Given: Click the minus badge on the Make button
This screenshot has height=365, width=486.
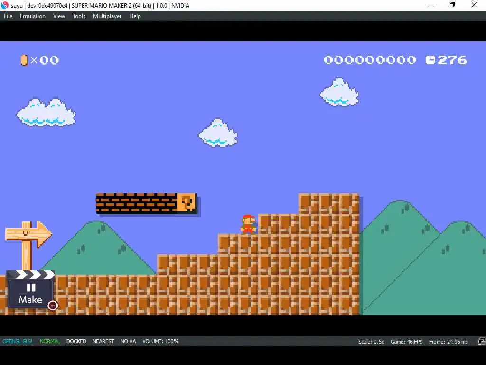Looking at the screenshot, I should 53,306.
